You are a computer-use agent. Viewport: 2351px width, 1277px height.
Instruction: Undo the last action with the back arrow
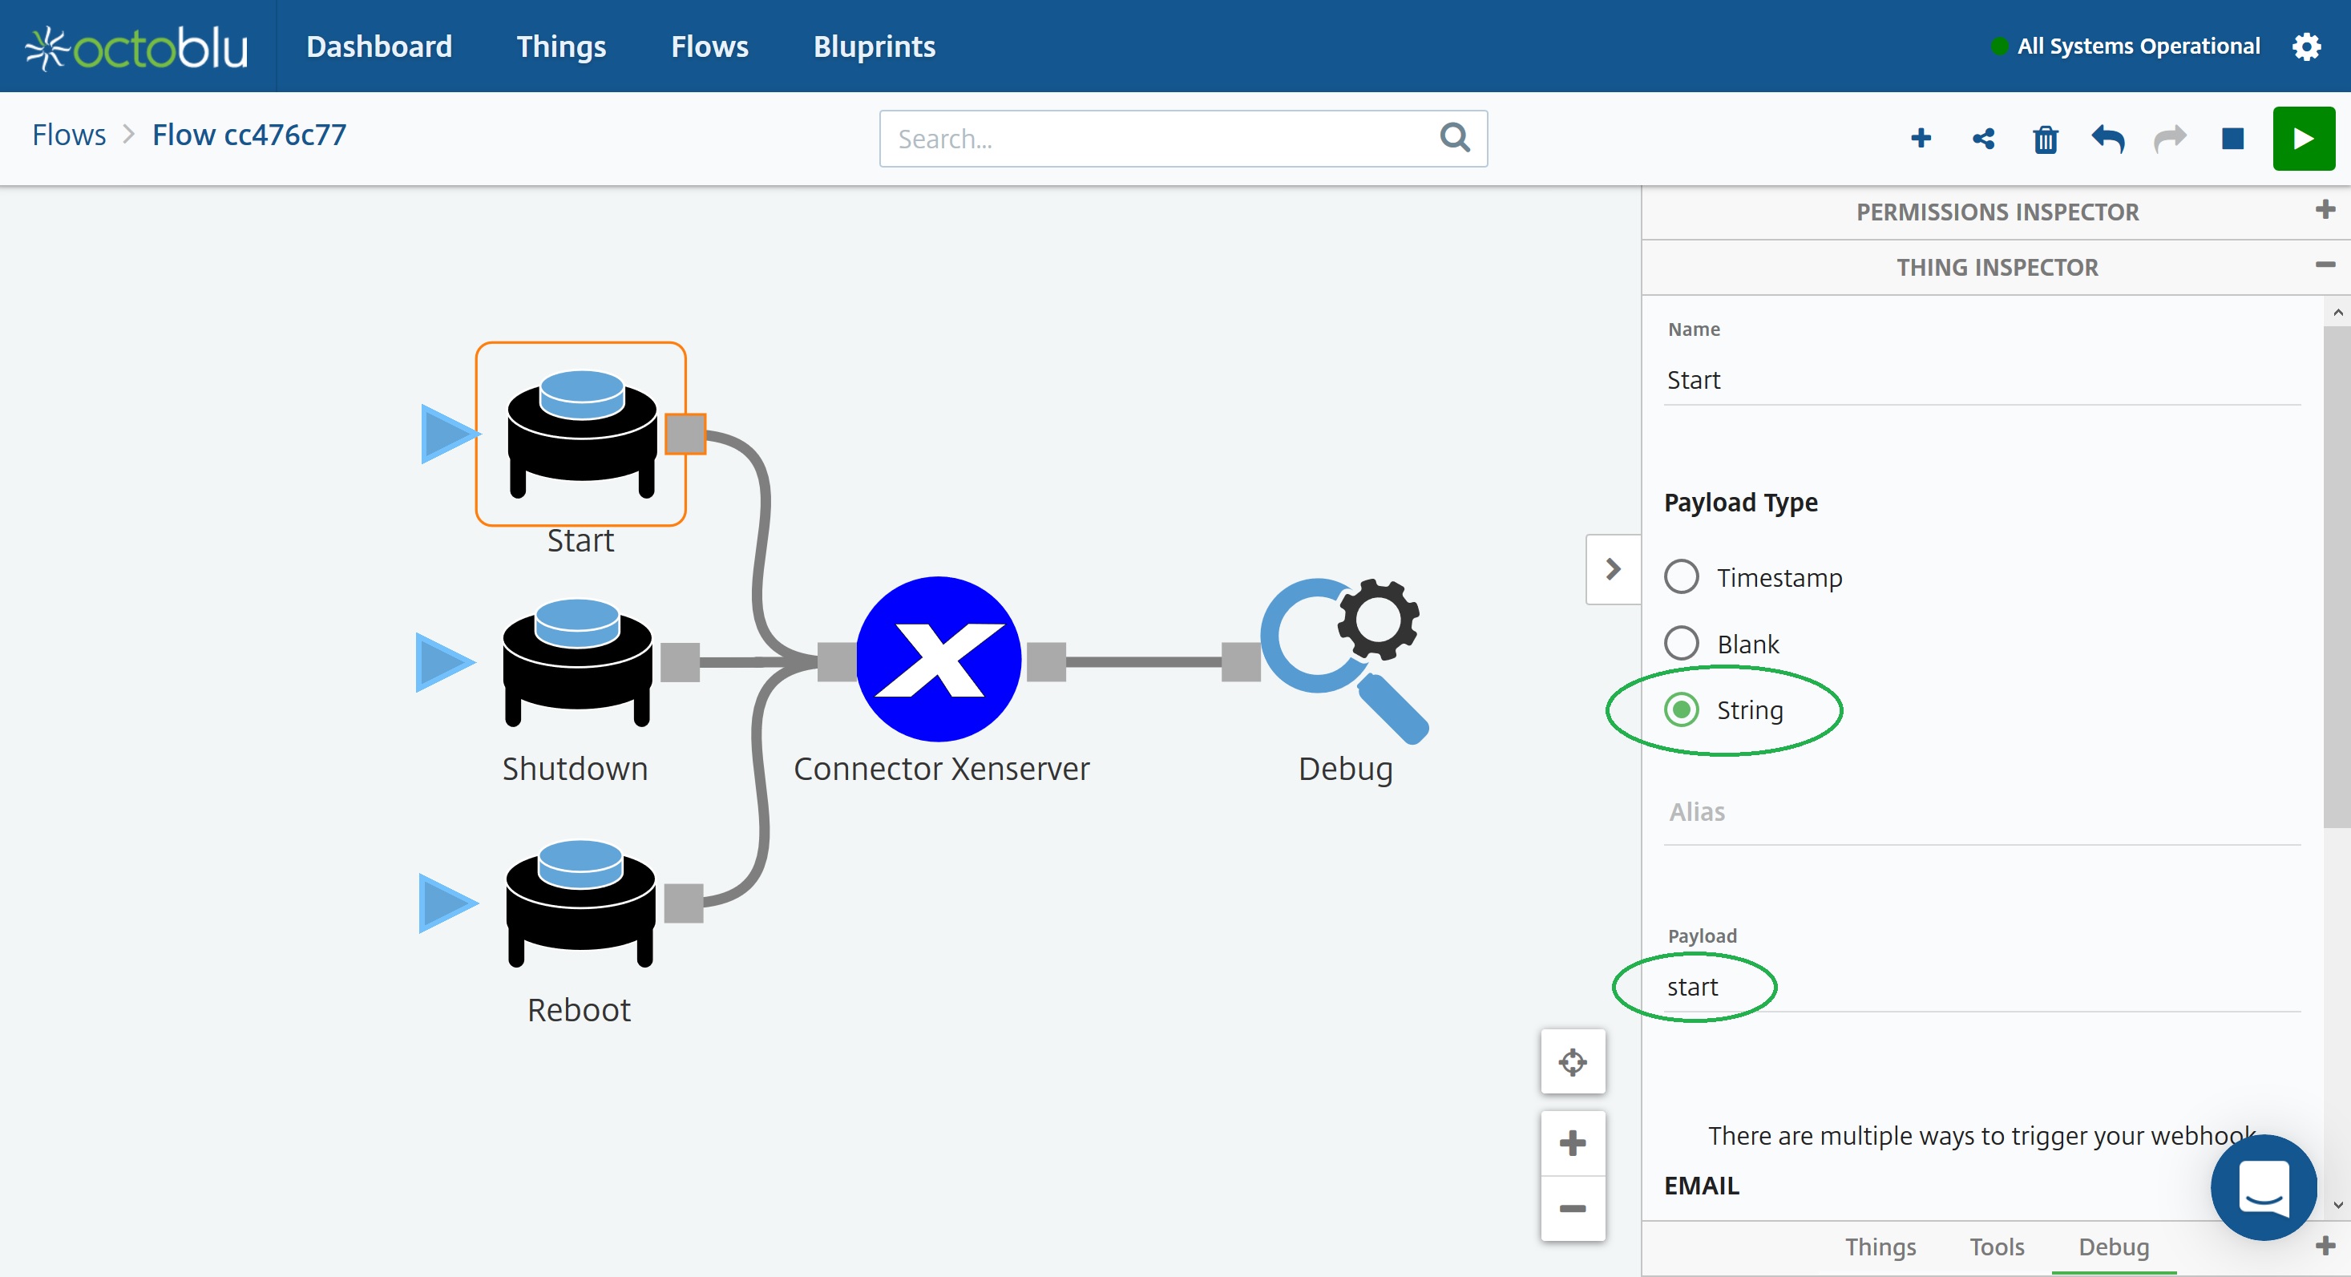(x=2107, y=139)
